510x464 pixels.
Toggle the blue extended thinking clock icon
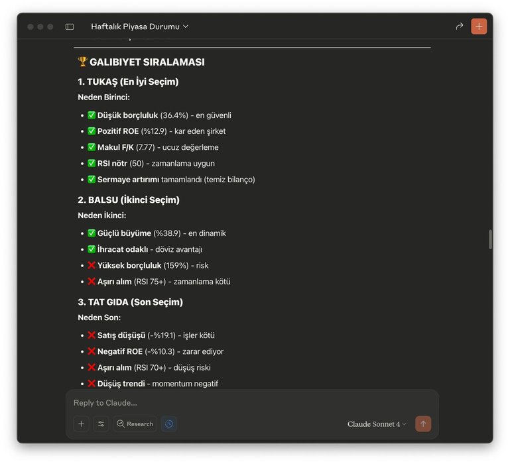tap(169, 424)
